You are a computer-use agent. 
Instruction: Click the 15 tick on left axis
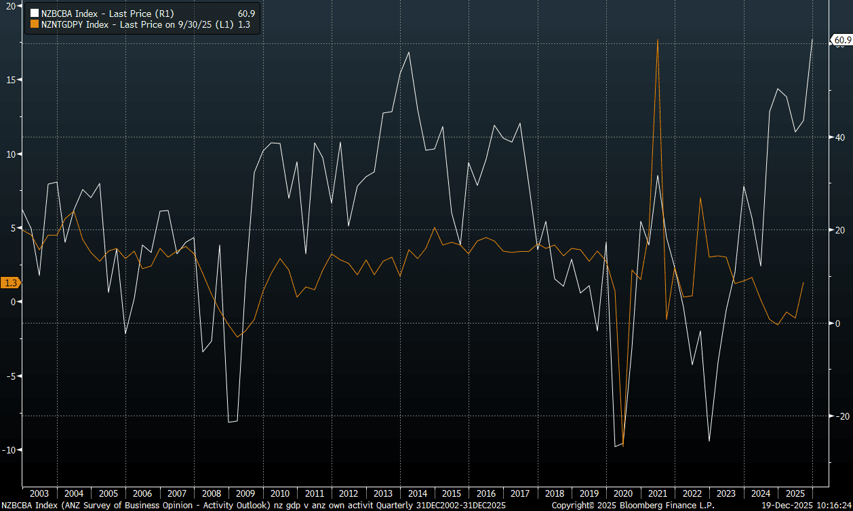pyautogui.click(x=11, y=80)
